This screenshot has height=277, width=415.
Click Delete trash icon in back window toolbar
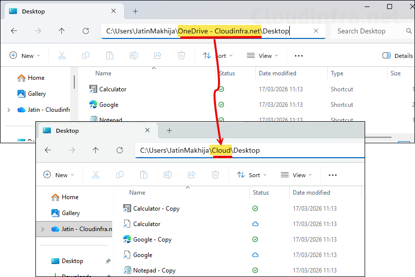pos(181,55)
